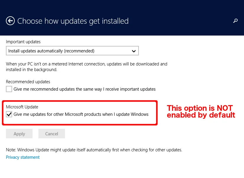Click the "Recommended updates" section heading
This screenshot has width=244, height=178.
[28, 82]
